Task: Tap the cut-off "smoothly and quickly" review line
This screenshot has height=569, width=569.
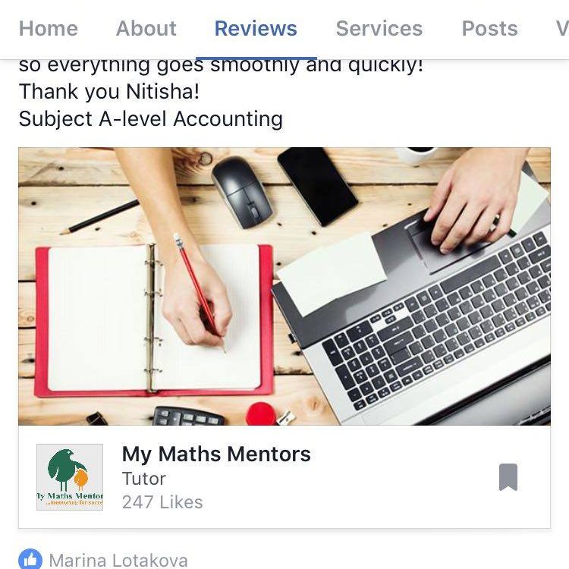Action: [221, 66]
